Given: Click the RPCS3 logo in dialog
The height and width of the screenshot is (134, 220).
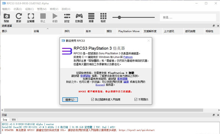Looking at the screenshot, I should 67,51.
